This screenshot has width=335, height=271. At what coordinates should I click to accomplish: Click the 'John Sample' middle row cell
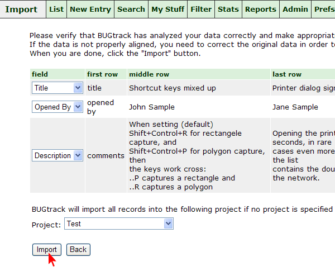tap(152, 107)
